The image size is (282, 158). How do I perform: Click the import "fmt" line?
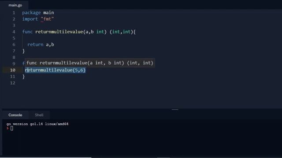pos(38,19)
